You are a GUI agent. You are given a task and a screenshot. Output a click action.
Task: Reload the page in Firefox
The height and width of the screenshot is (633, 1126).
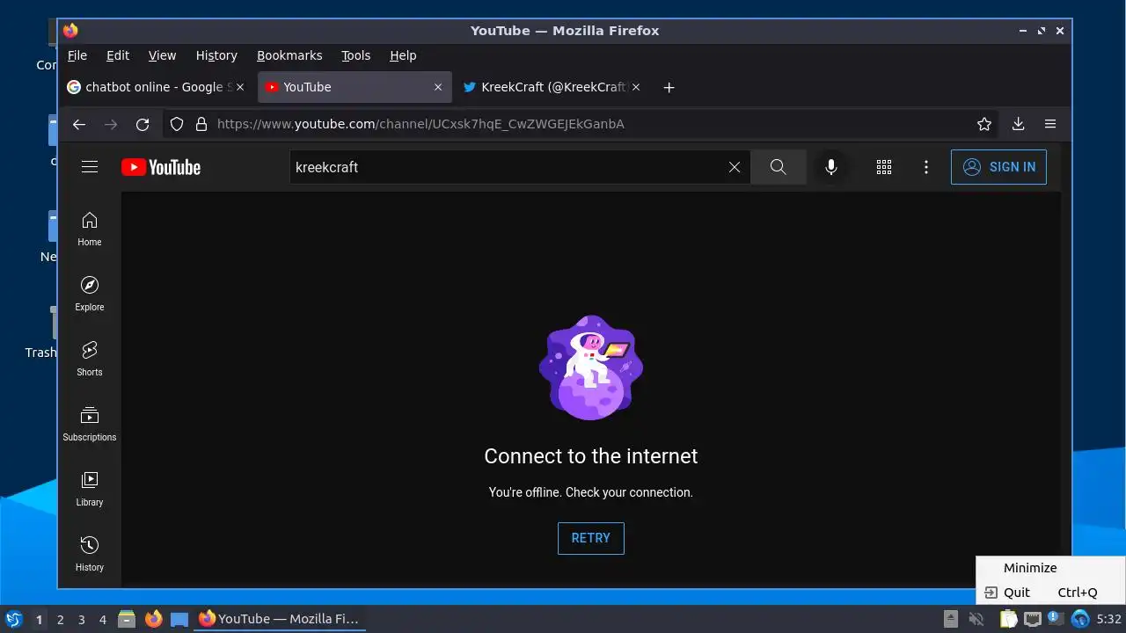[x=143, y=124]
